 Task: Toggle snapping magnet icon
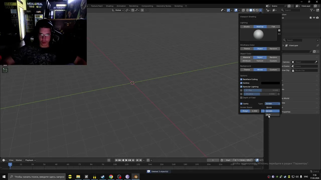tap(133, 10)
